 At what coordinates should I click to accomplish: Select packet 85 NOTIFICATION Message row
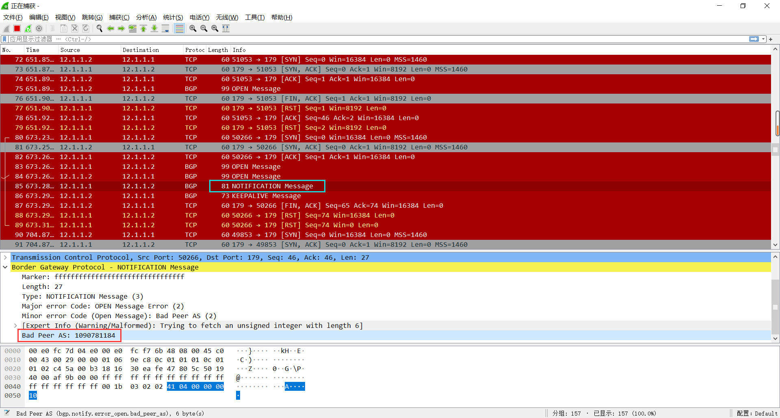[x=386, y=186]
